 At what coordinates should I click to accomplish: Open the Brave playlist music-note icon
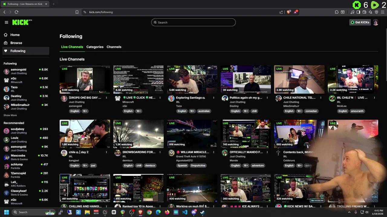coord(352,12)
